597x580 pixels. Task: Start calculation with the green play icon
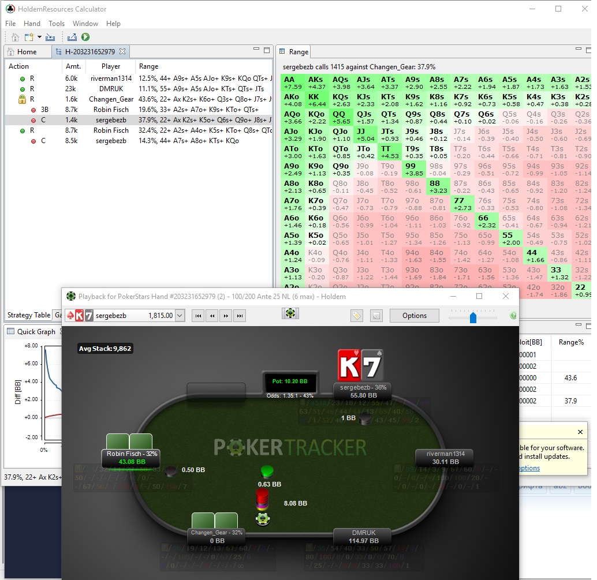85,37
